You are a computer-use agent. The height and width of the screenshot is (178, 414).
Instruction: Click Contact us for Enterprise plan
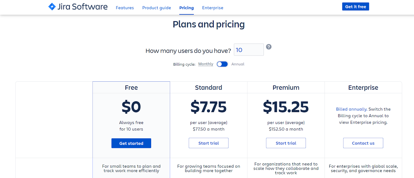[x=363, y=143]
